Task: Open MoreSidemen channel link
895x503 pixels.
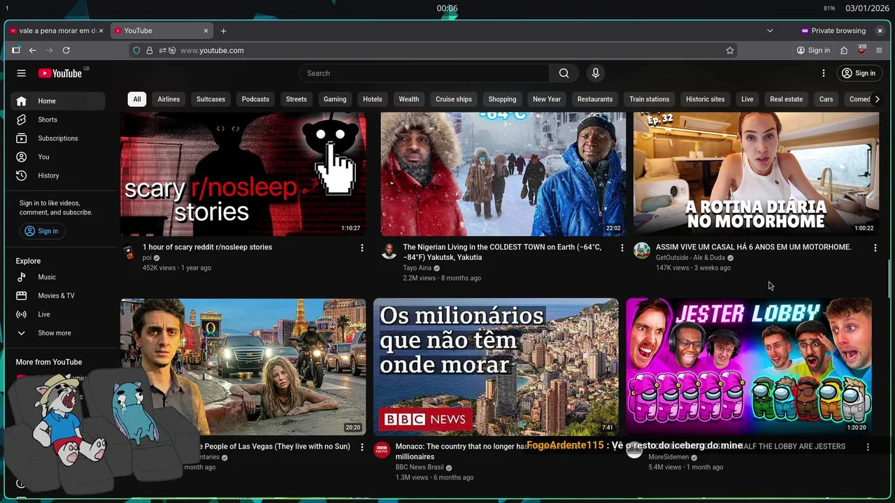Action: (x=668, y=458)
